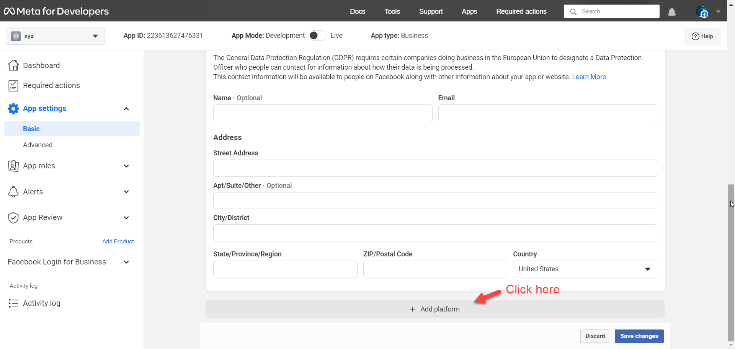Image resolution: width=735 pixels, height=349 pixels.
Task: Expand the App roles section
Action: 126,166
